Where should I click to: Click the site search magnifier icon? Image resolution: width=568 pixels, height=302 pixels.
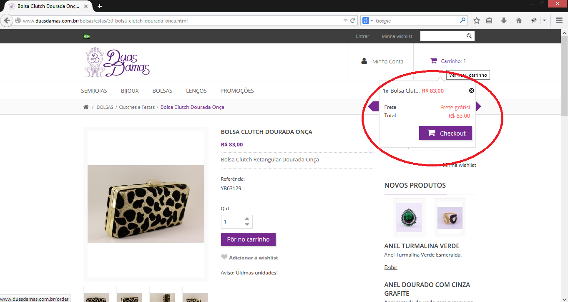click(x=469, y=36)
